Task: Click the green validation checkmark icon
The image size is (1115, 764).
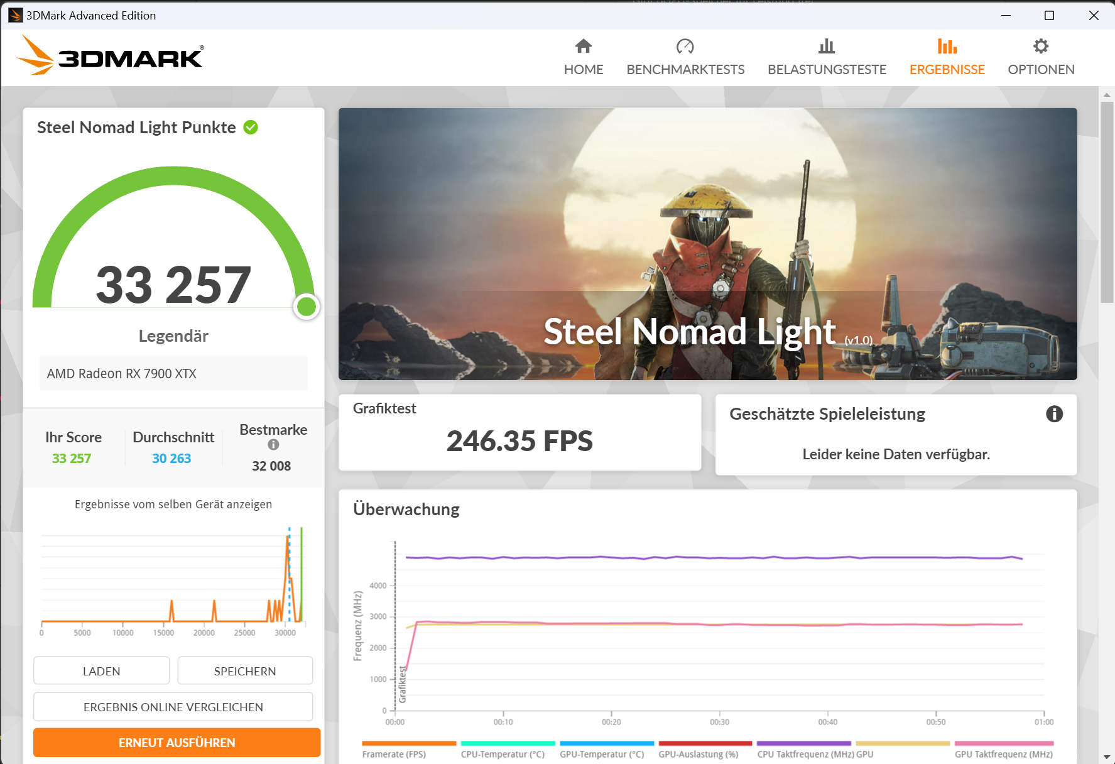Action: 251,128
